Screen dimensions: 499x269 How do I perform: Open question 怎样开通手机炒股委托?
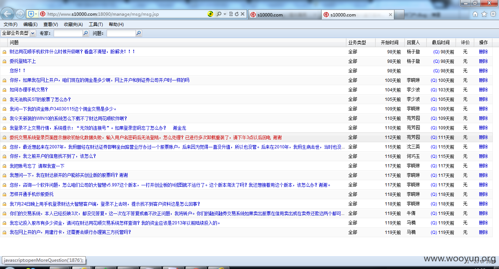pyautogui.click(x=31, y=194)
